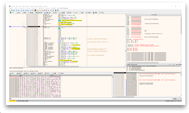The height and width of the screenshot is (113, 189).
Task: Open the Threads tab
Action: click(x=88, y=13)
